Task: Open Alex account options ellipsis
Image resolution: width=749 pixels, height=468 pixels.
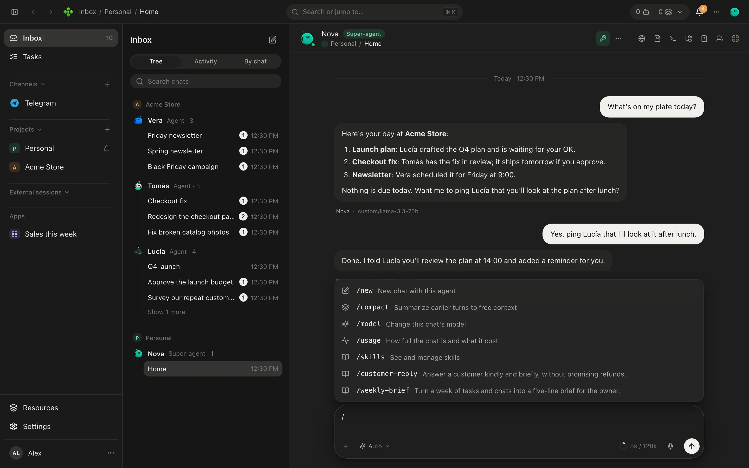Action: [x=111, y=453]
